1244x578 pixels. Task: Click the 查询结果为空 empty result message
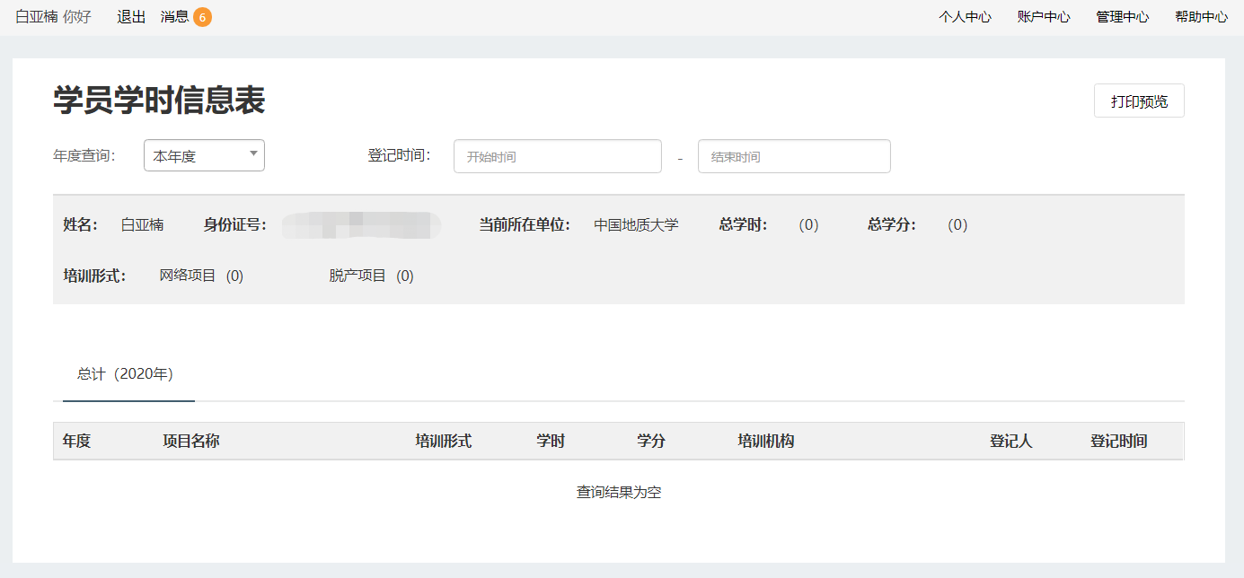pyautogui.click(x=619, y=492)
